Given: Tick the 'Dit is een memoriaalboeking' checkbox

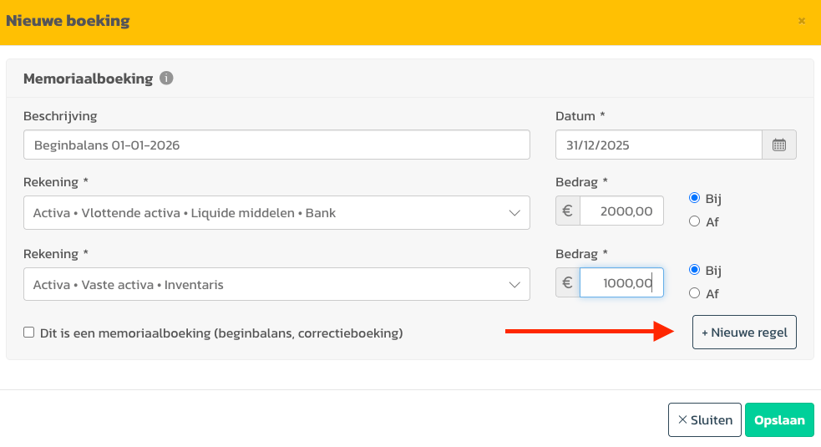Looking at the screenshot, I should [29, 333].
